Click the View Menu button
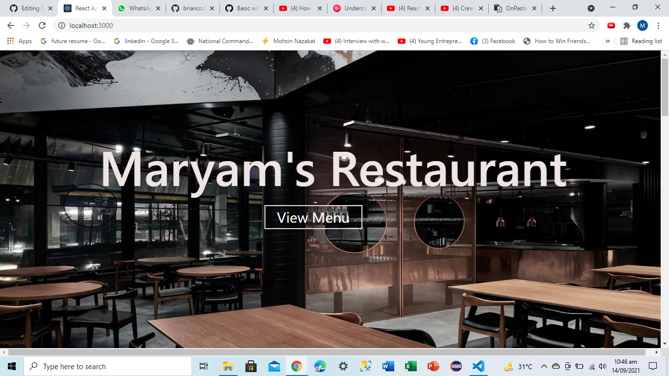Viewport: 669px width, 376px height. tap(313, 217)
